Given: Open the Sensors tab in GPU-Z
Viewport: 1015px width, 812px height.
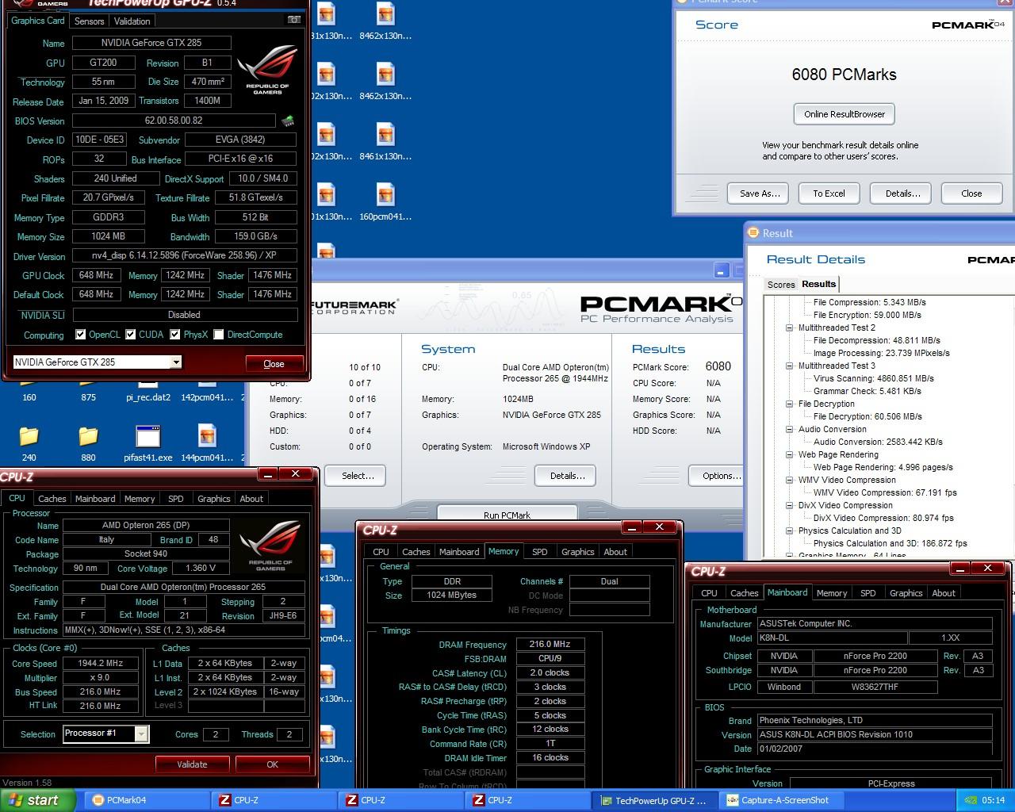Looking at the screenshot, I should point(90,21).
